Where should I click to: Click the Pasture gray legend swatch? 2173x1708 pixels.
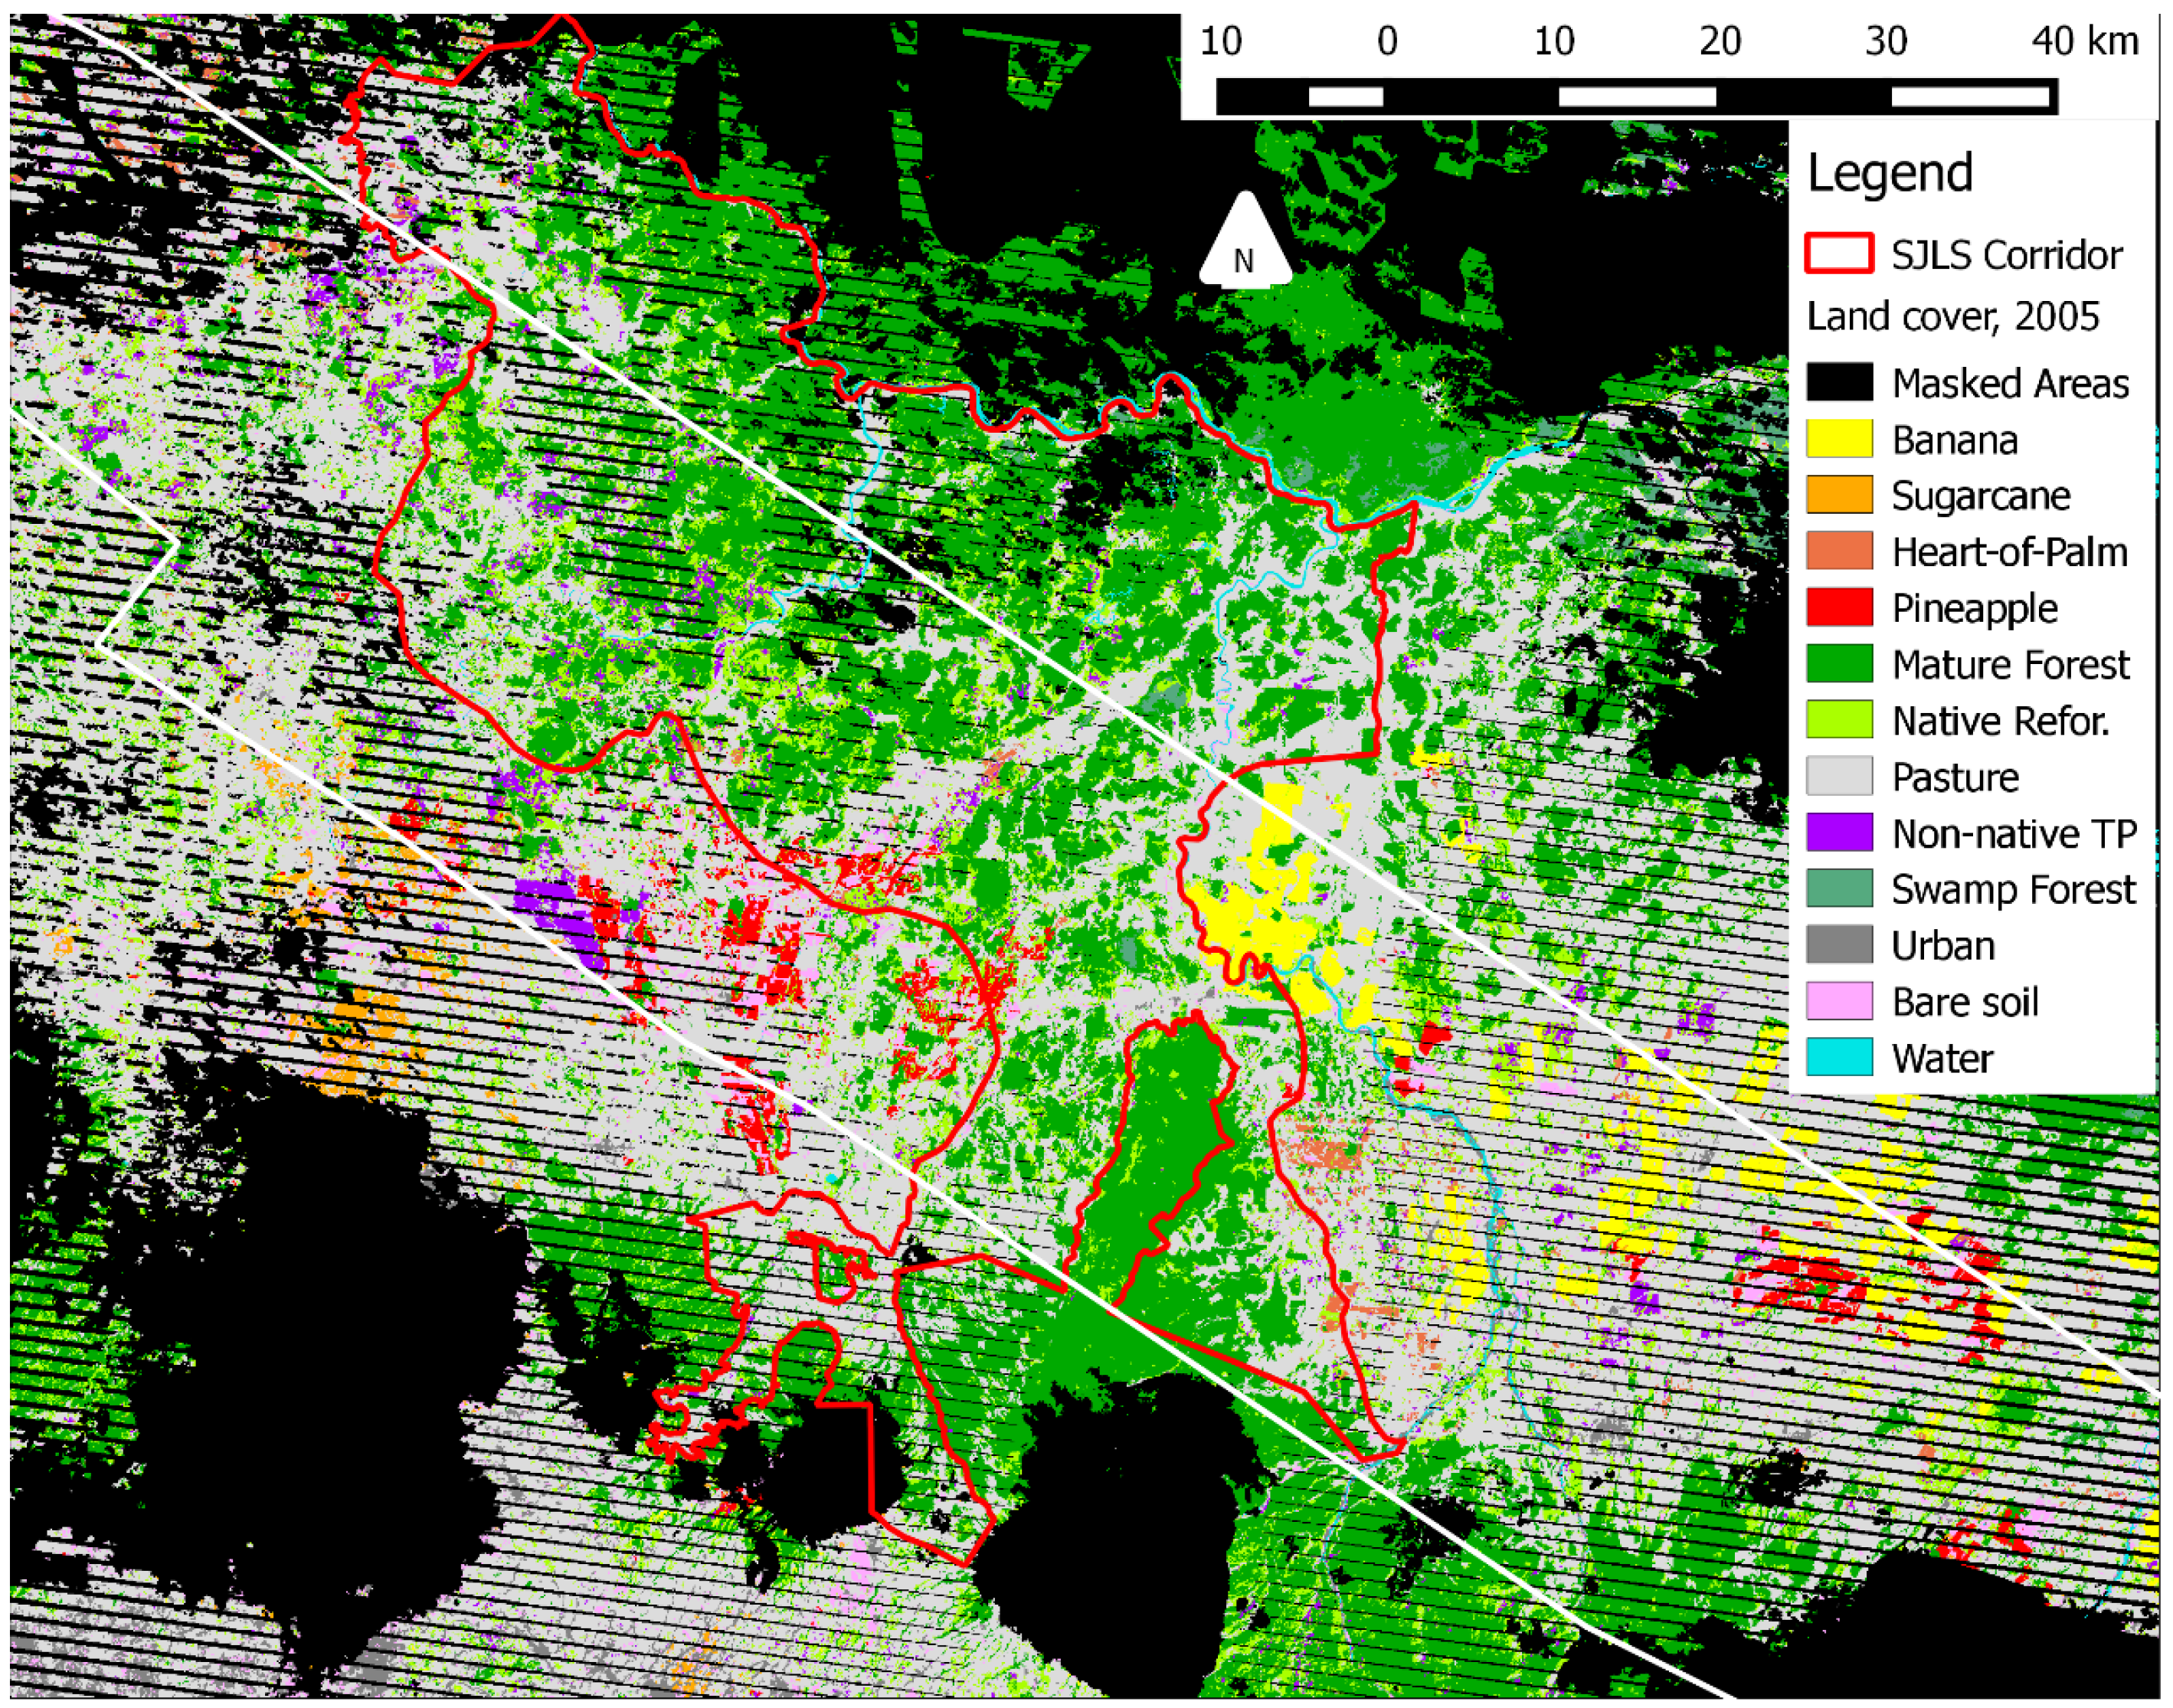coord(1838,776)
